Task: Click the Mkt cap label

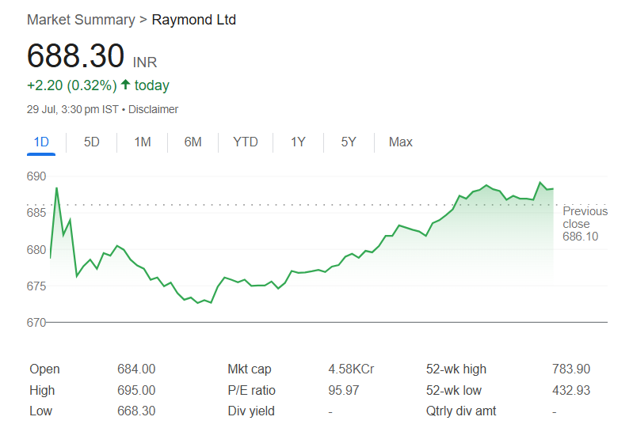Action: [x=250, y=369]
